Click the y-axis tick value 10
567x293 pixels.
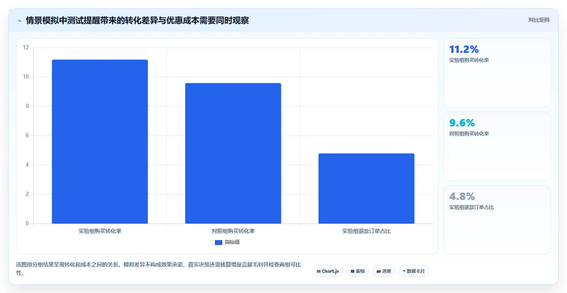click(x=26, y=77)
